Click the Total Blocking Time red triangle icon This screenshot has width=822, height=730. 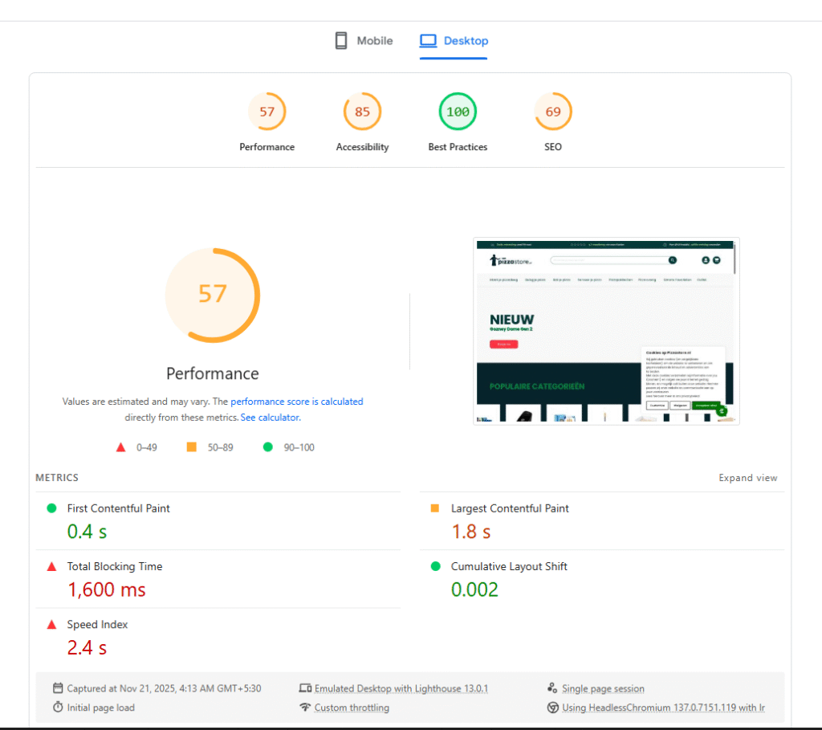point(52,567)
